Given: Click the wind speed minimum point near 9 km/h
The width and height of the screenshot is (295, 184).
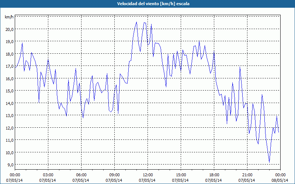Looking at the screenshot, I should [270, 162].
